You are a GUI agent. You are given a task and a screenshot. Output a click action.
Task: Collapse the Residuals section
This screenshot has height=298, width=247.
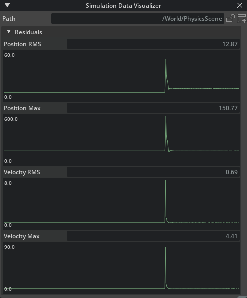[9, 32]
